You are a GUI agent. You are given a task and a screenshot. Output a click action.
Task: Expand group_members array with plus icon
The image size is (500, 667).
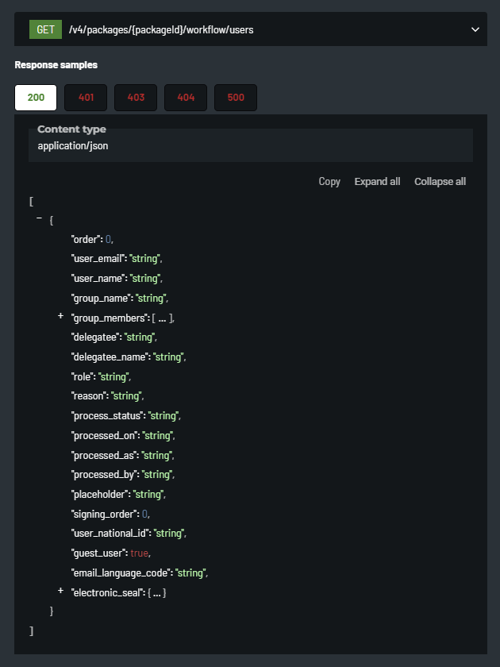coord(60,317)
